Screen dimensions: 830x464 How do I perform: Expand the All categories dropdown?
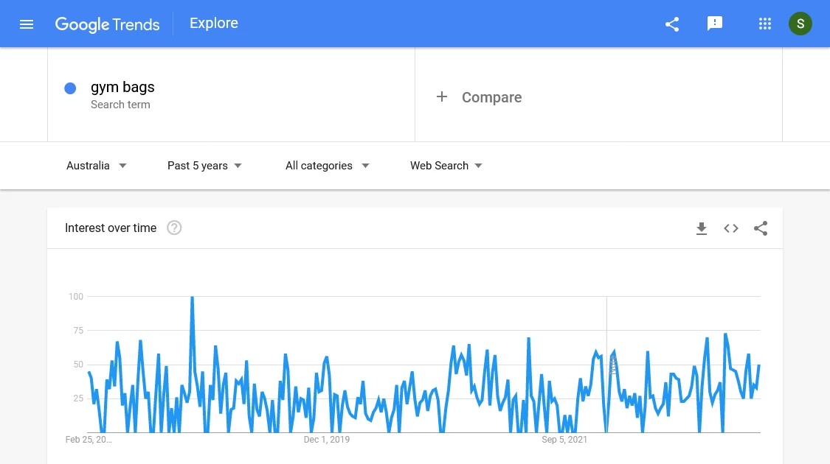[x=327, y=166]
